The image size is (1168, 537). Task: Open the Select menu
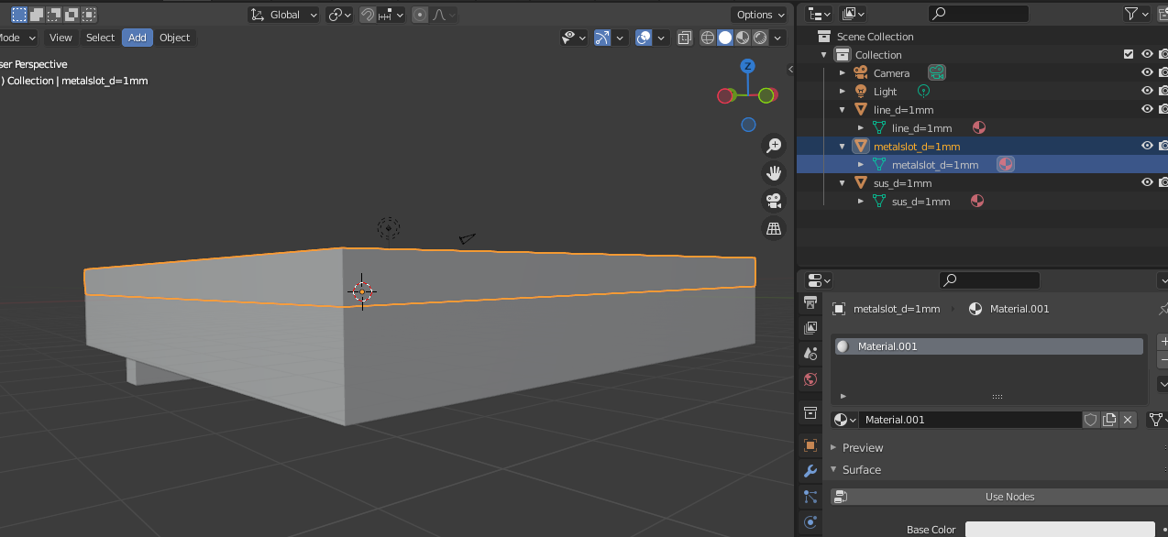(x=100, y=38)
